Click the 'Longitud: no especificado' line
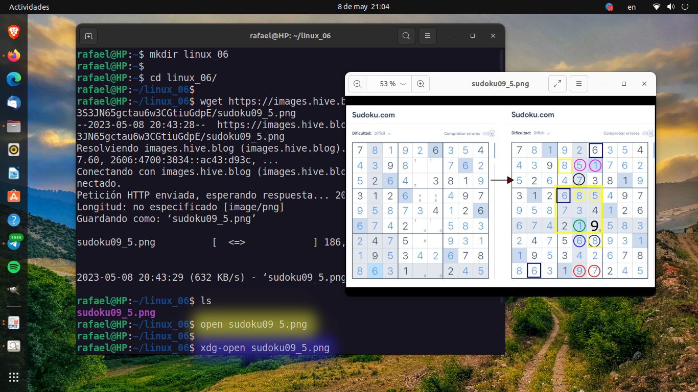Screen dimensions: 698x392 pos(180,207)
